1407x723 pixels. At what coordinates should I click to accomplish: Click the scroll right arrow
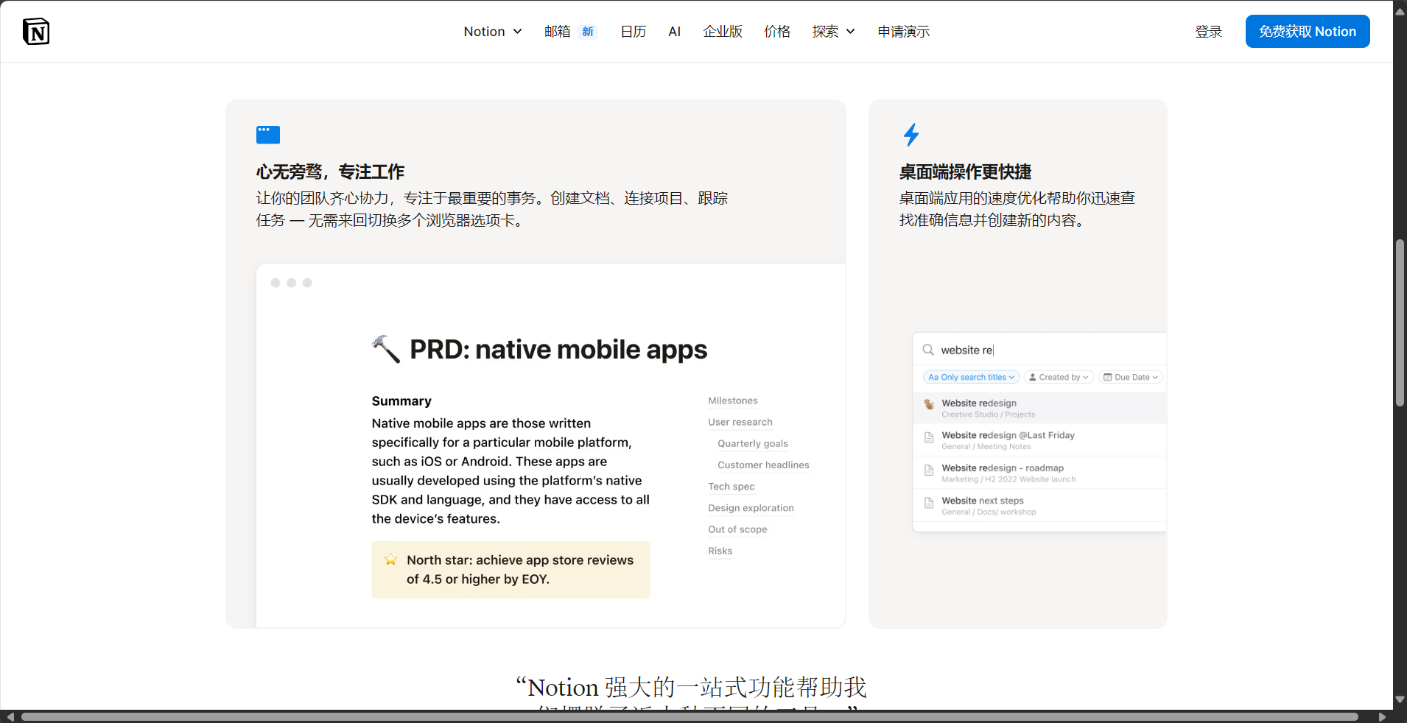1382,716
